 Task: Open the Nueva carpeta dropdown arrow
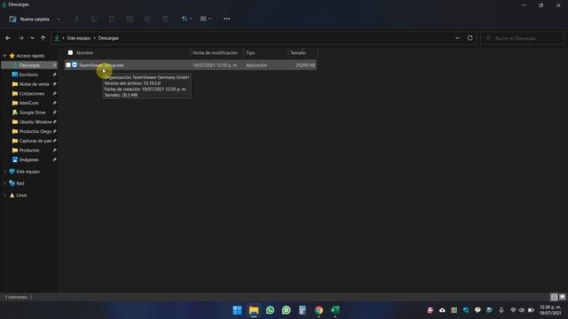pyautogui.click(x=59, y=19)
